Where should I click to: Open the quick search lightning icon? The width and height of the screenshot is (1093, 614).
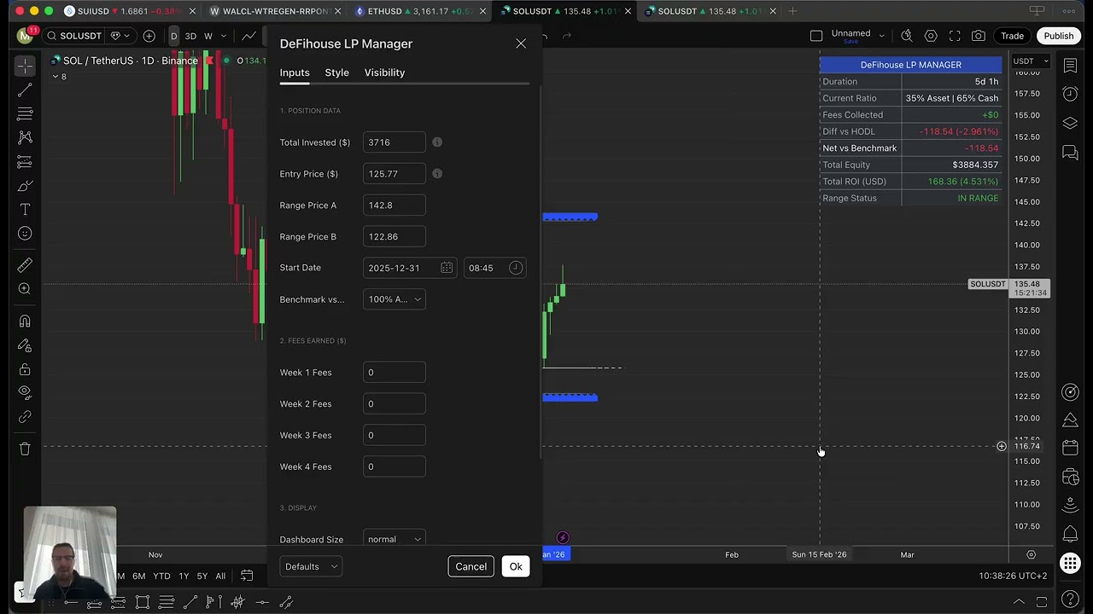[907, 36]
